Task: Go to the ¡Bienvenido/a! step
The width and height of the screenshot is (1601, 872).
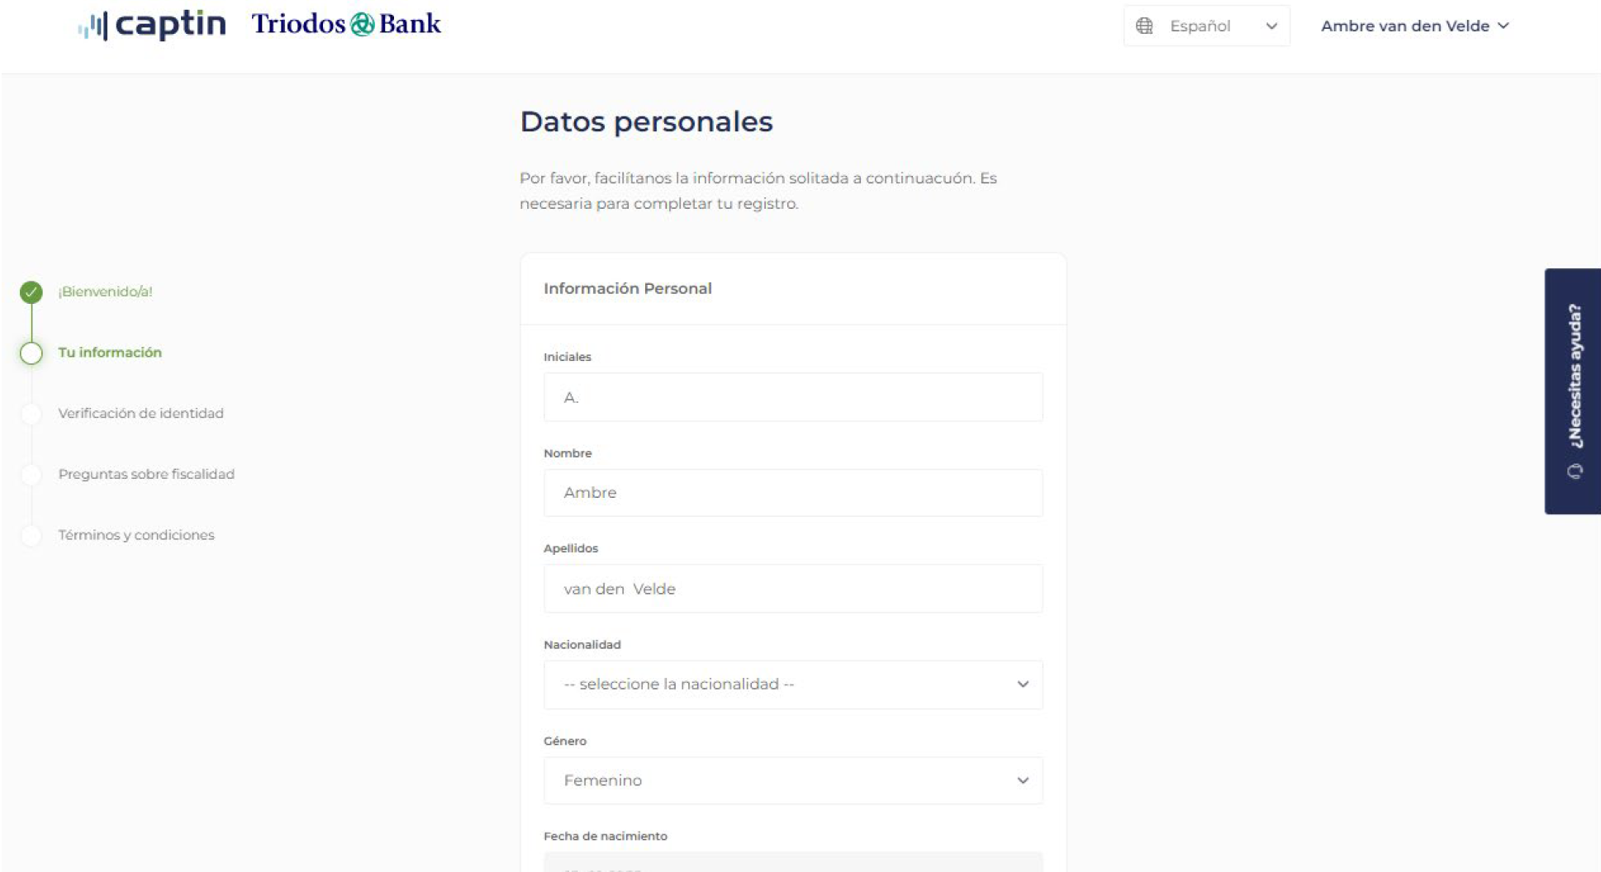Action: click(x=105, y=291)
